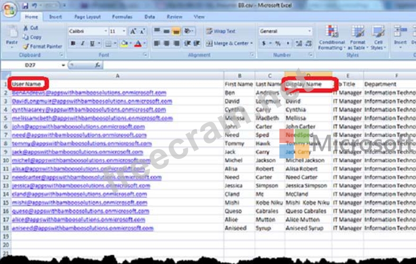This screenshot has width=416, height=264.
Task: Toggle underline formatting
Action: (92, 43)
